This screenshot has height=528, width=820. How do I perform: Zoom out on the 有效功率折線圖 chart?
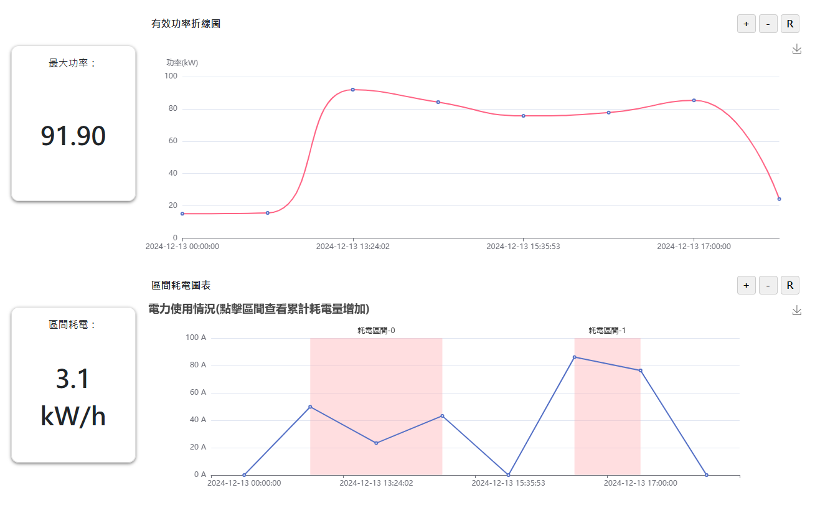(768, 23)
